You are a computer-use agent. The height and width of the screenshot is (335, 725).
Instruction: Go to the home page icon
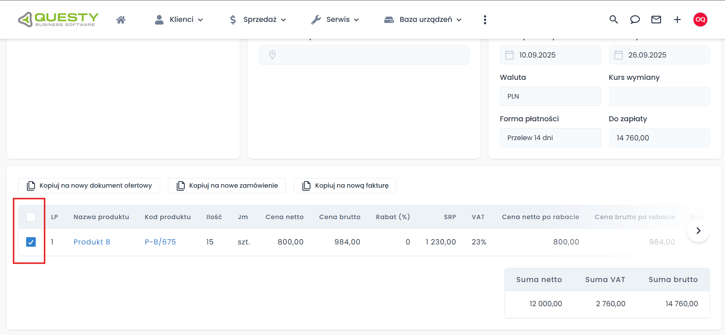tap(121, 20)
